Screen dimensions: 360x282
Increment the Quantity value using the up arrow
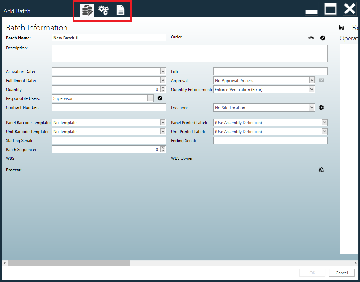click(x=163, y=88)
